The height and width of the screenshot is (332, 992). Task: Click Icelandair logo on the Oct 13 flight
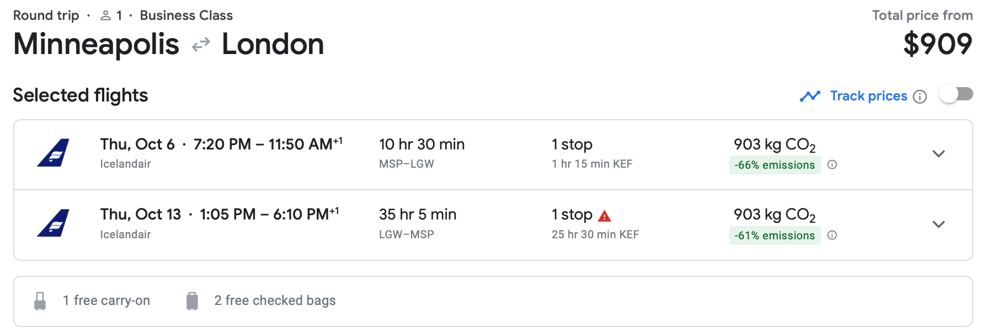click(53, 223)
